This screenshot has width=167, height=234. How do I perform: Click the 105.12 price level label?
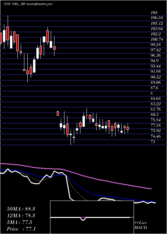pos(157,23)
